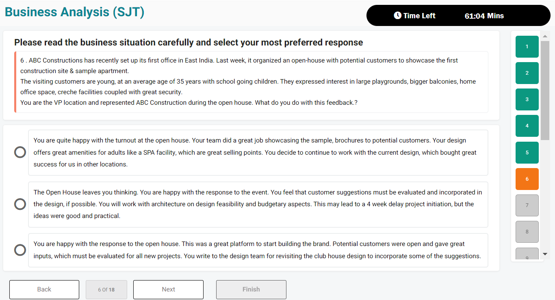Click the Business Analysis (SJT) title
The width and height of the screenshot is (555, 300).
tap(75, 12)
